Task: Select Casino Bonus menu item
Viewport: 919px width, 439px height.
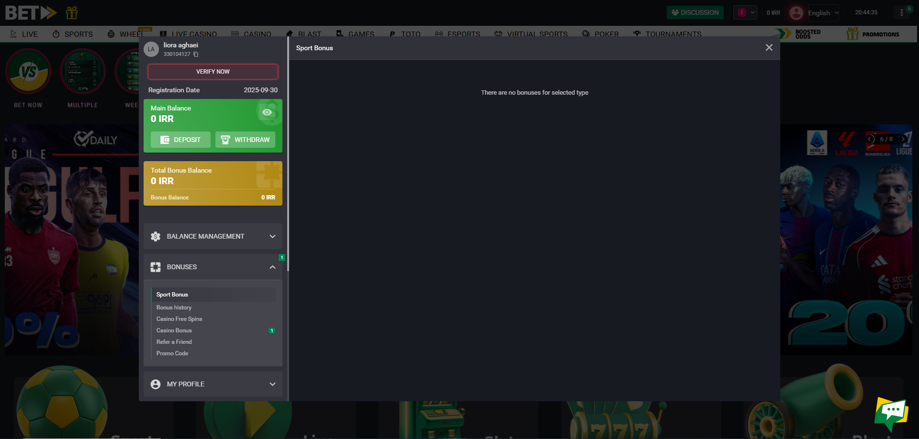Action: click(174, 330)
